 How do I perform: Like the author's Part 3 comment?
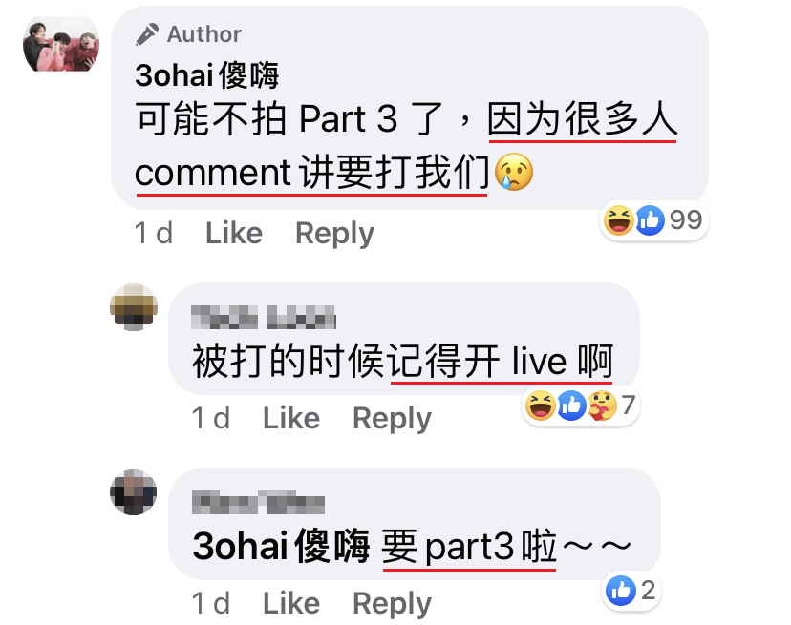[234, 234]
